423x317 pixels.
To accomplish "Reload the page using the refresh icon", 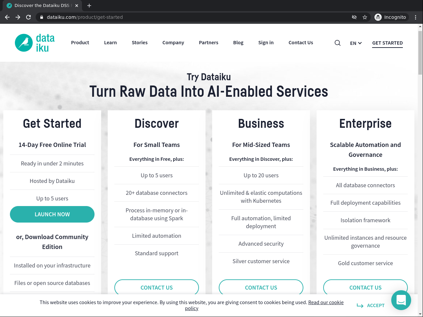I will (x=28, y=17).
